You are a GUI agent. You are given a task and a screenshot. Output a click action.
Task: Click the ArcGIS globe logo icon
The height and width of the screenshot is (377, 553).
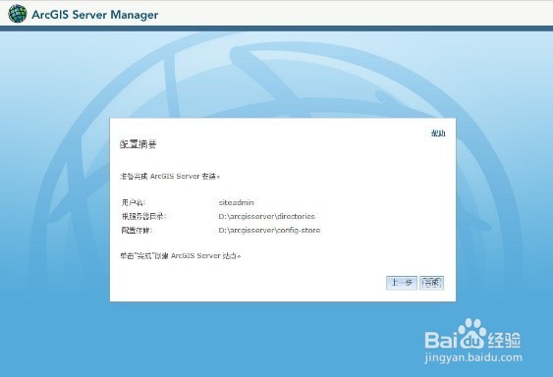coord(18,14)
